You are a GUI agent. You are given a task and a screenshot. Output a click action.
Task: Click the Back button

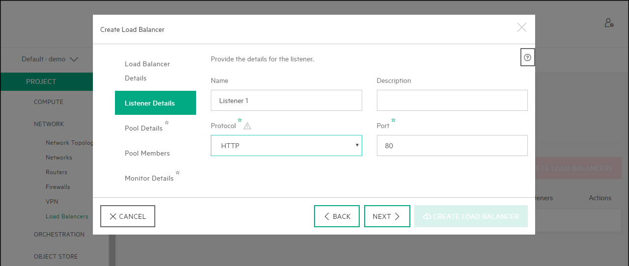[x=337, y=216]
